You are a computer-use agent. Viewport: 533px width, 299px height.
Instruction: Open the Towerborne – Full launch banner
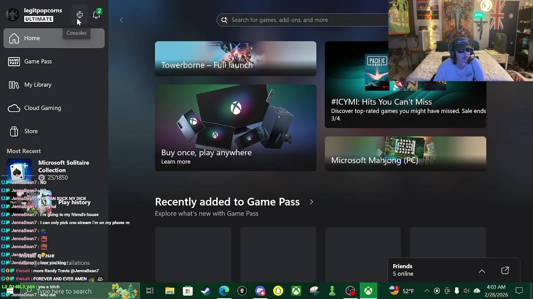click(236, 59)
